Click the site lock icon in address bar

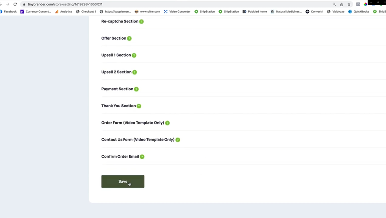click(24, 4)
